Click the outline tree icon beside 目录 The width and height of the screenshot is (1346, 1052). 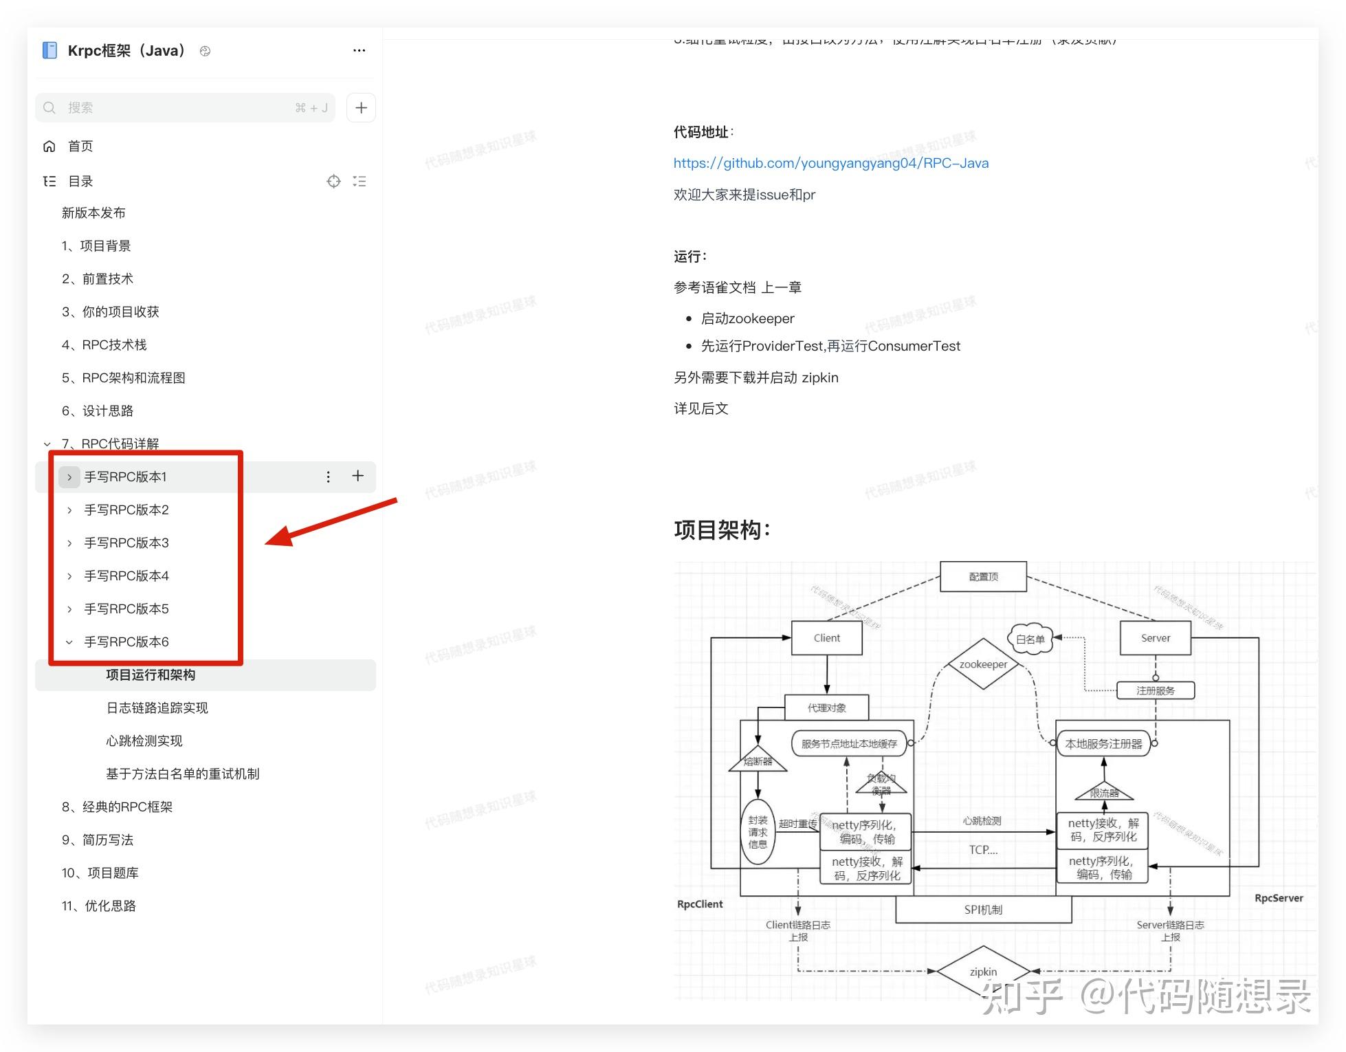pyautogui.click(x=48, y=181)
